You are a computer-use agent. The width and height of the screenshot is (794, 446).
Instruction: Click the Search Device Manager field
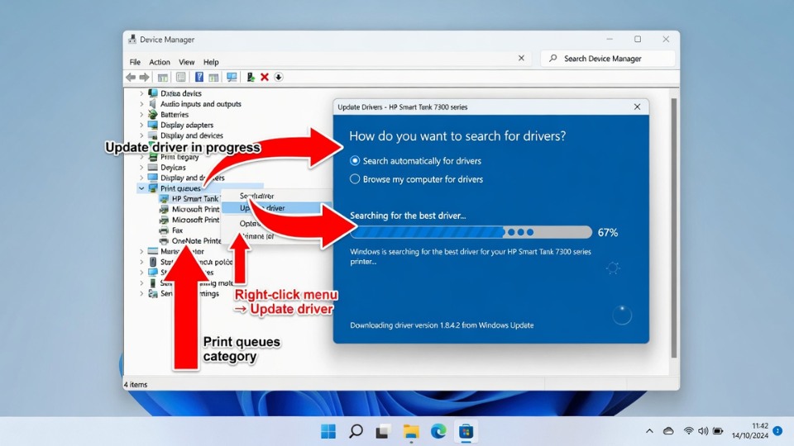608,59
